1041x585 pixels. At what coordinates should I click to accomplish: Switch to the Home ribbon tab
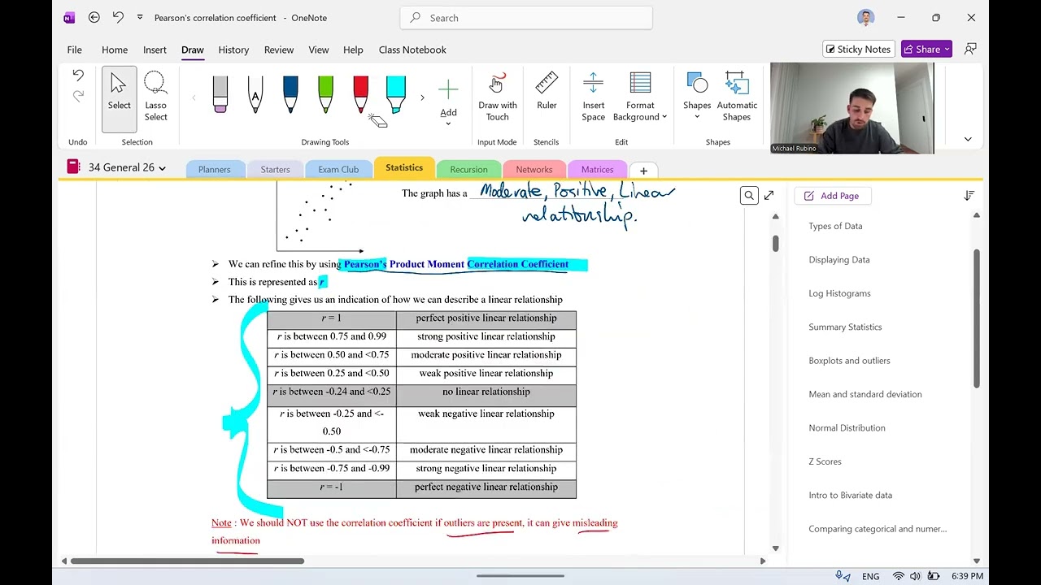(115, 50)
